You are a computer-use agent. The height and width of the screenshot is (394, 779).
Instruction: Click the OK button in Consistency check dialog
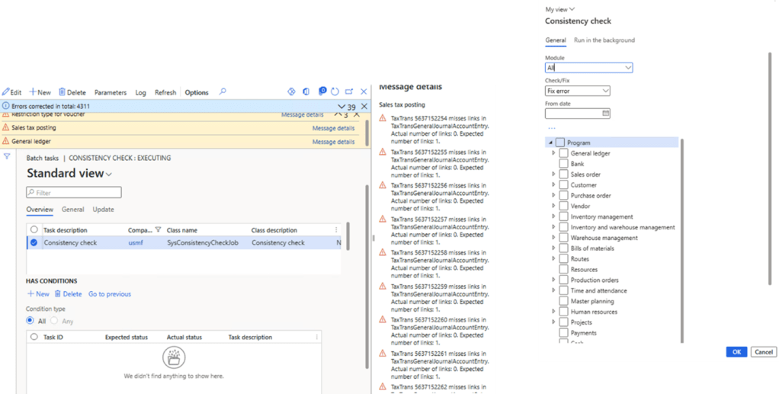(736, 352)
